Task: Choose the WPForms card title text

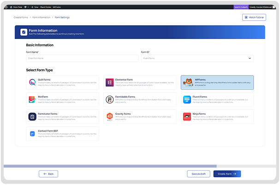Action: coord(200,80)
